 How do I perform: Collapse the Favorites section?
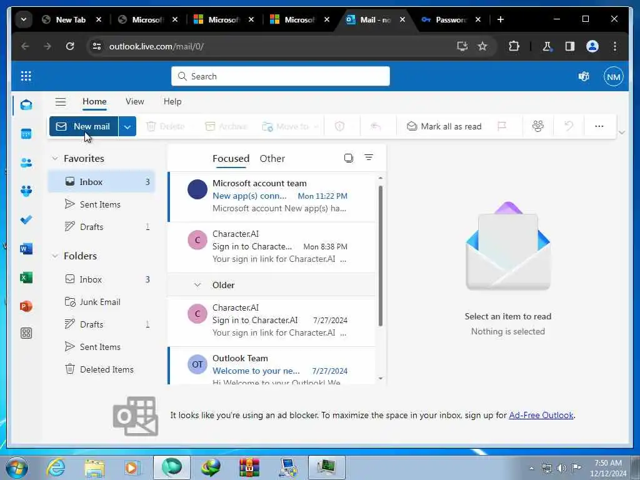click(55, 158)
